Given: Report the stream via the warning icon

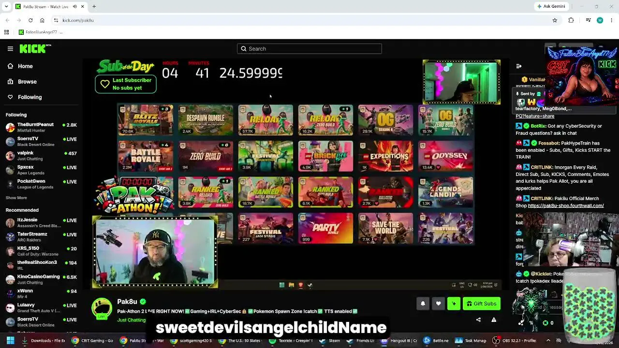Looking at the screenshot, I should pos(494,319).
